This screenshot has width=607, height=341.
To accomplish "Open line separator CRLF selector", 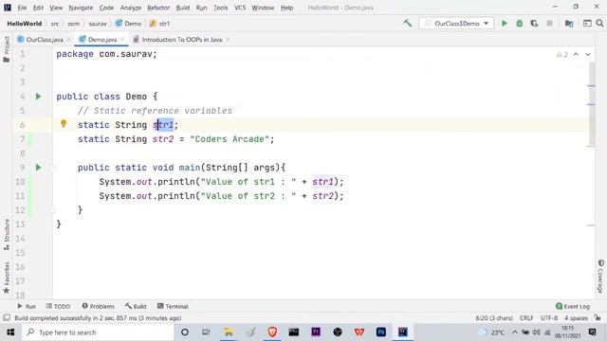I will click(526, 318).
